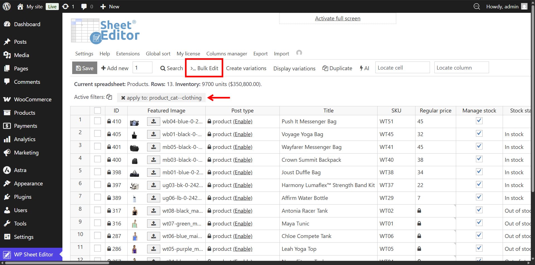
Task: Open Payments in the sidebar
Action: pos(25,126)
